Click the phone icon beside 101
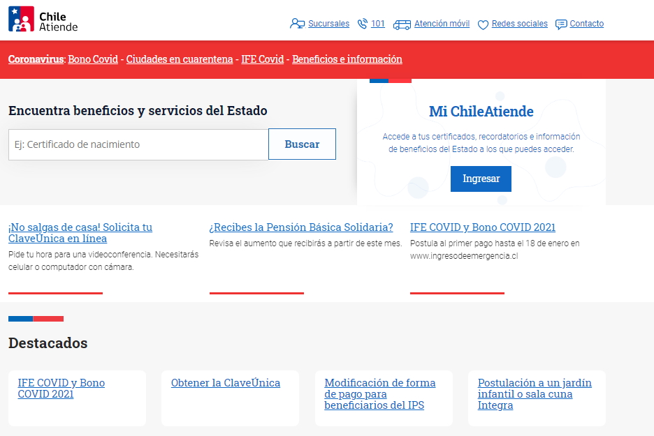 (x=363, y=24)
